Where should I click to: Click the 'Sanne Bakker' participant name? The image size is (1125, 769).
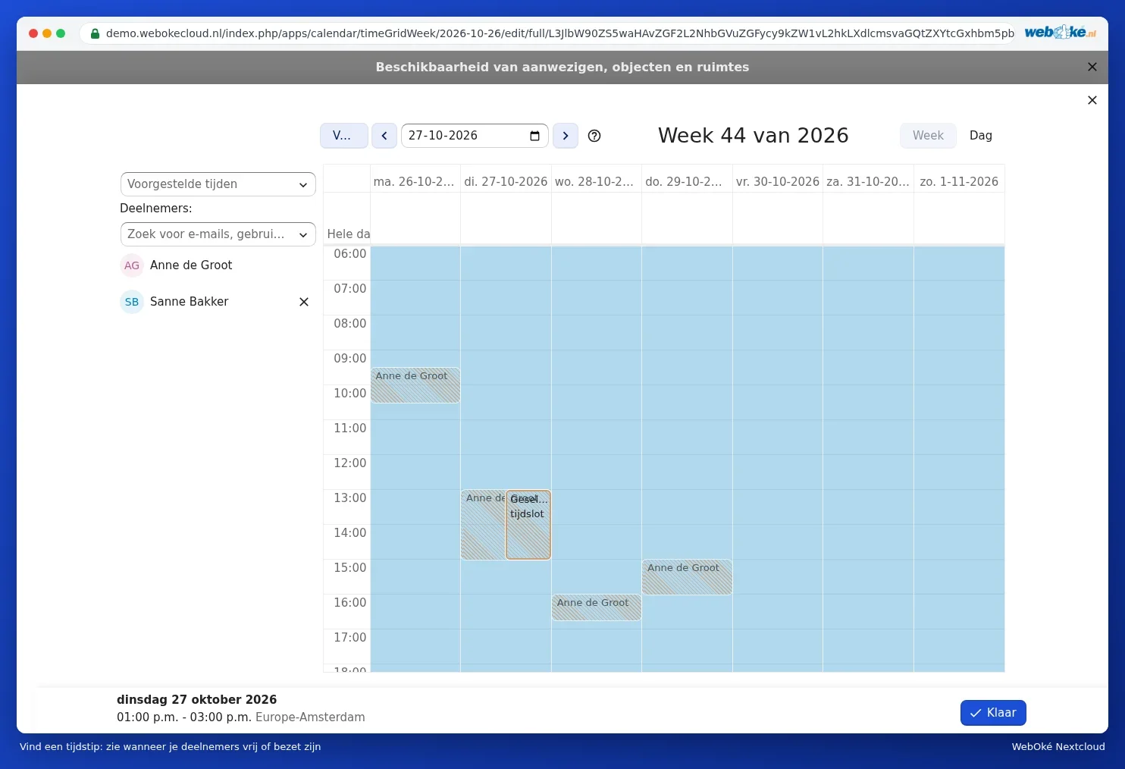[190, 302]
